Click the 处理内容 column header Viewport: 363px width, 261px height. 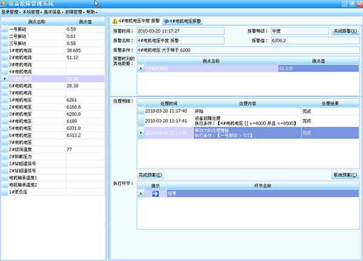[x=247, y=103]
